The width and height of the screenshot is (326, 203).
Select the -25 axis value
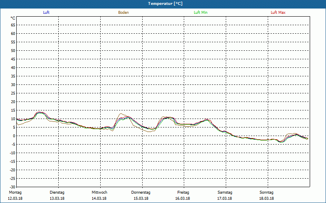click(12, 178)
